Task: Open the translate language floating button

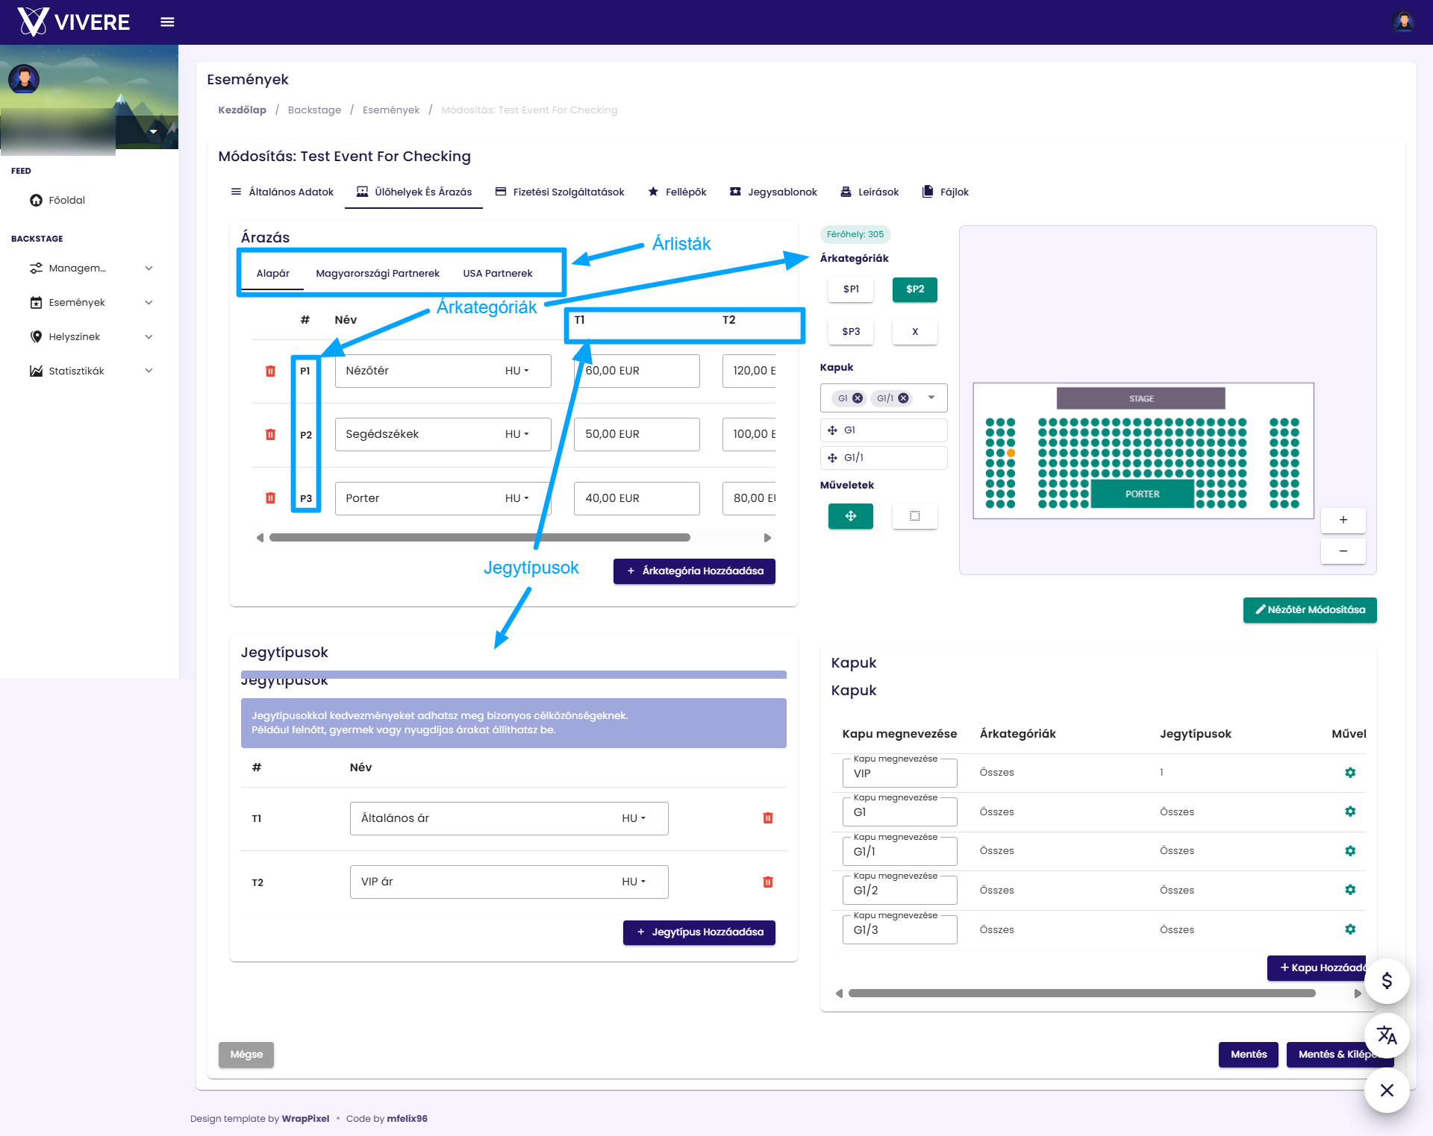Action: 1387,1035
